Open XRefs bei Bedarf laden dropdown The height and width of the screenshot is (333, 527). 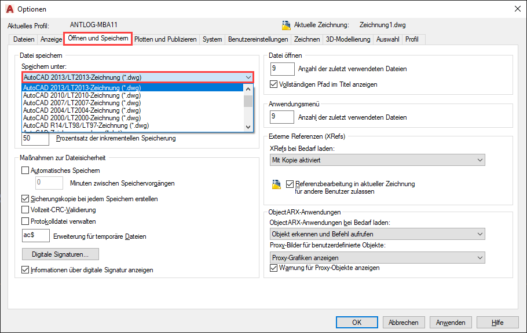[x=378, y=160]
